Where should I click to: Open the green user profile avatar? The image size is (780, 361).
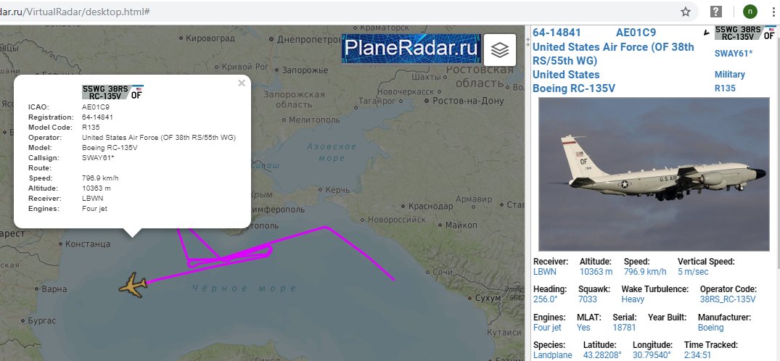750,12
